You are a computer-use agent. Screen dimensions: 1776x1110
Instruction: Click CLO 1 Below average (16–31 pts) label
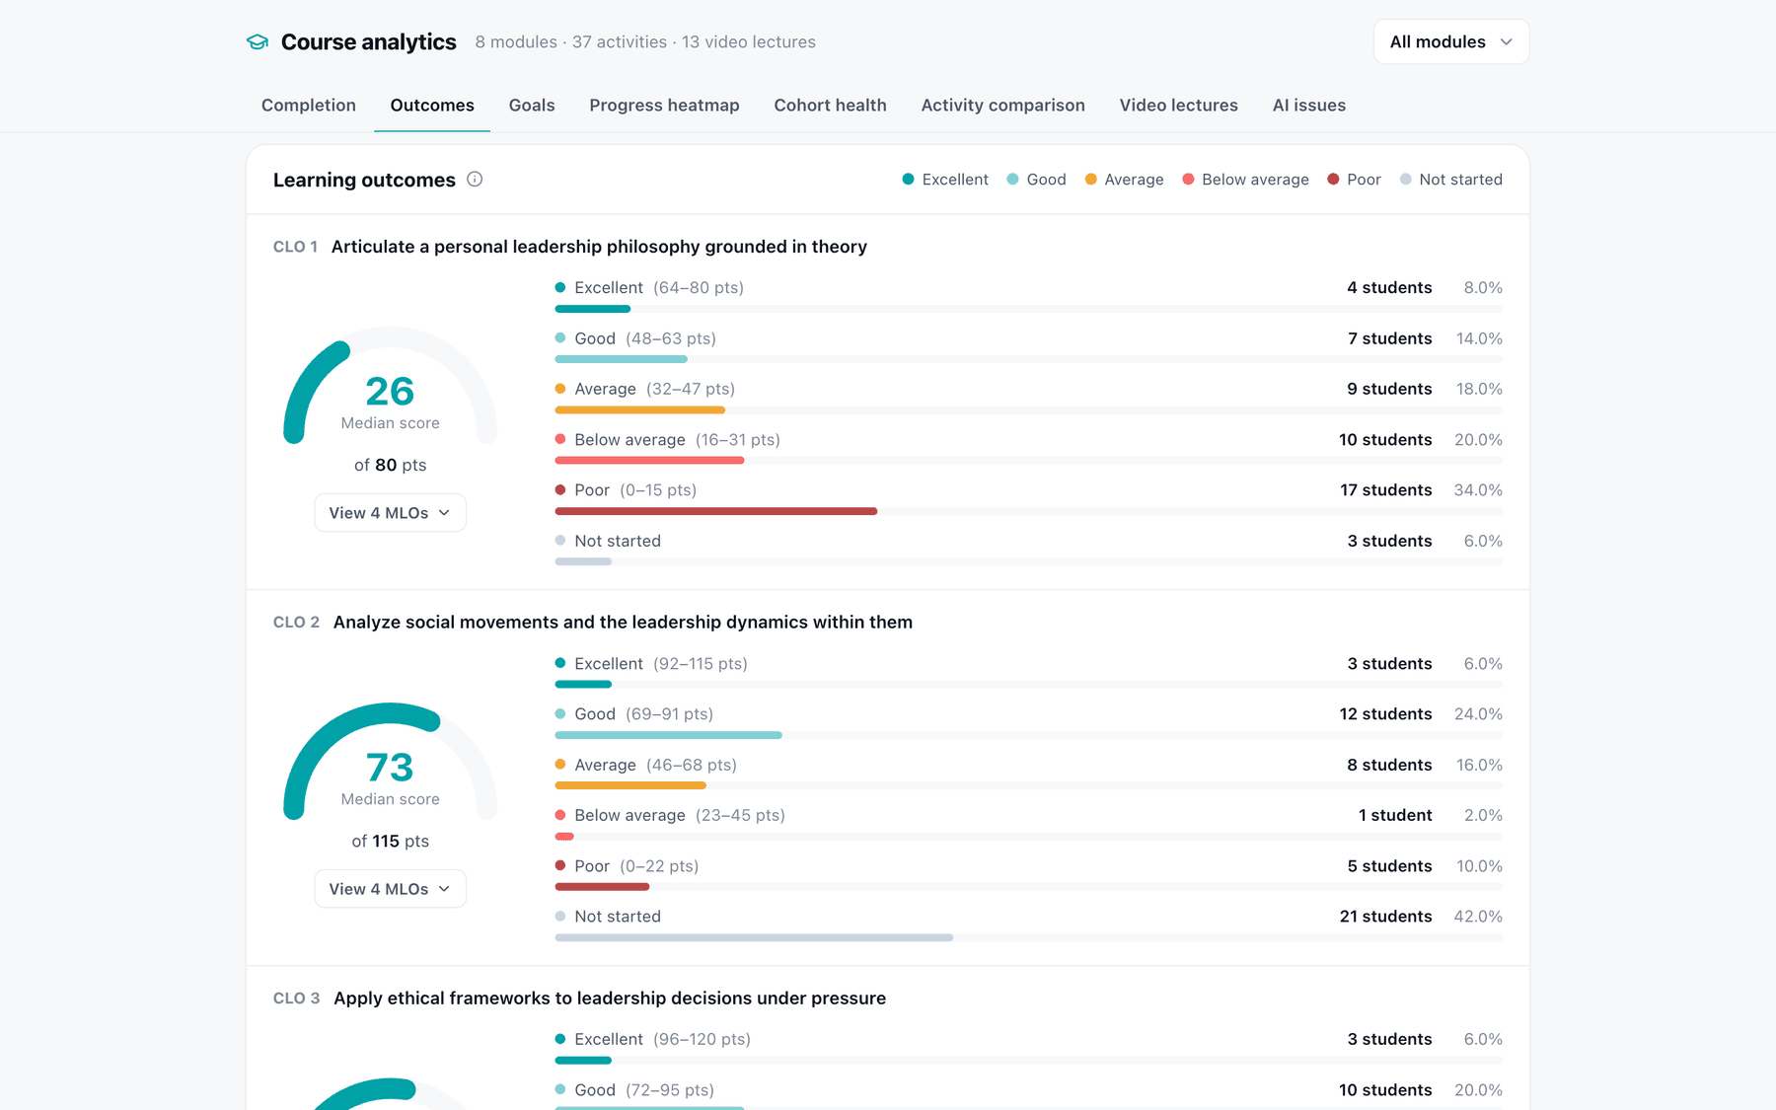667,440
